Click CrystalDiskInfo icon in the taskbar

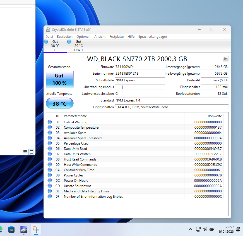coord(24,230)
